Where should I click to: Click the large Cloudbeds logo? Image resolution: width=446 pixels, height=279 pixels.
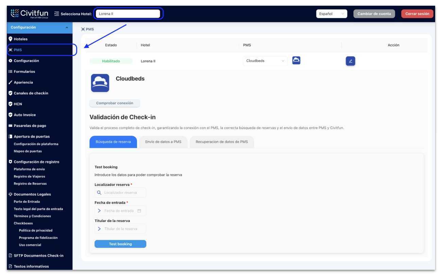[100, 83]
